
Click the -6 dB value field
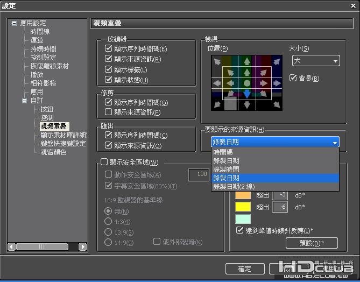point(280,207)
